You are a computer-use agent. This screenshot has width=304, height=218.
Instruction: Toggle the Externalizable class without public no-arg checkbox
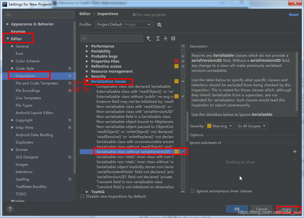tap(183, 96)
